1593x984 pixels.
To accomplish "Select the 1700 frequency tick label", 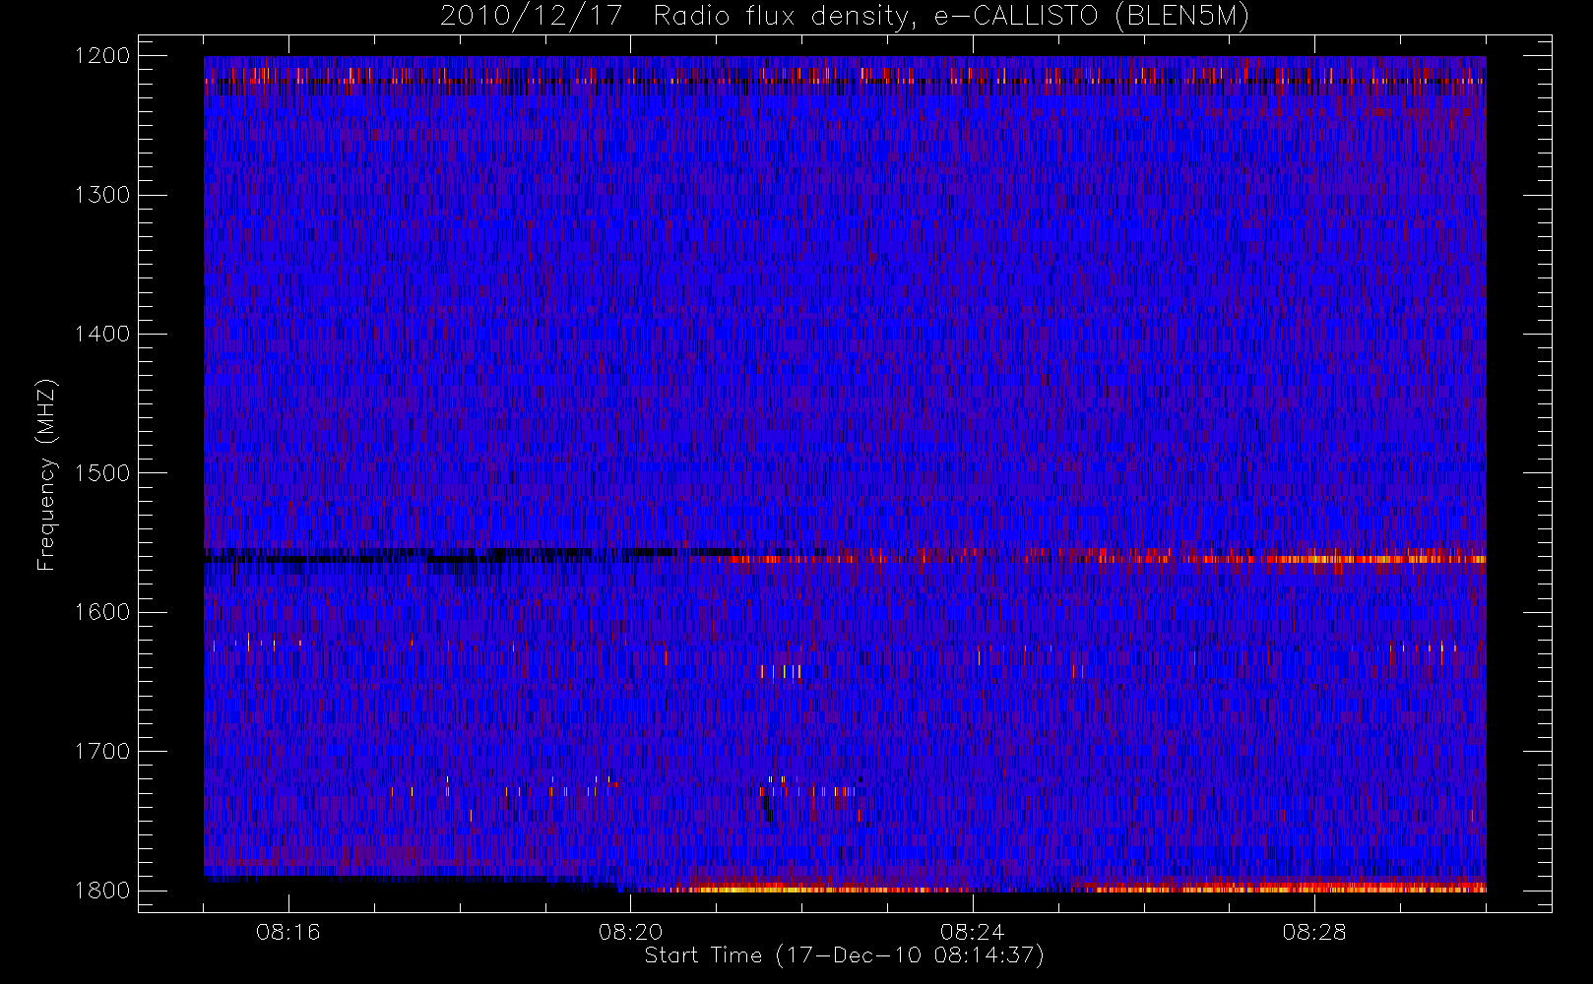I will 102,751.
